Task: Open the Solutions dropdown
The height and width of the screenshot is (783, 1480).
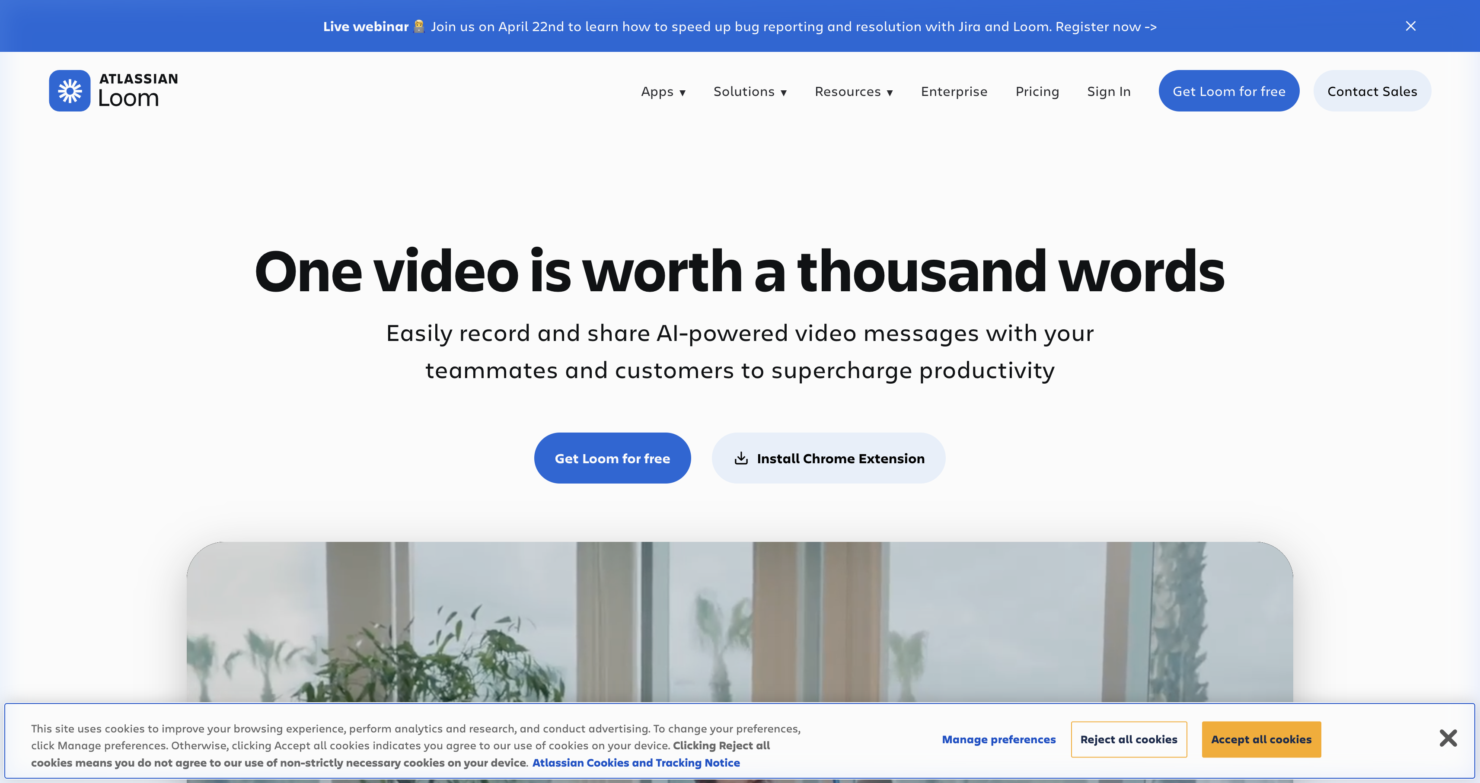Action: point(750,91)
